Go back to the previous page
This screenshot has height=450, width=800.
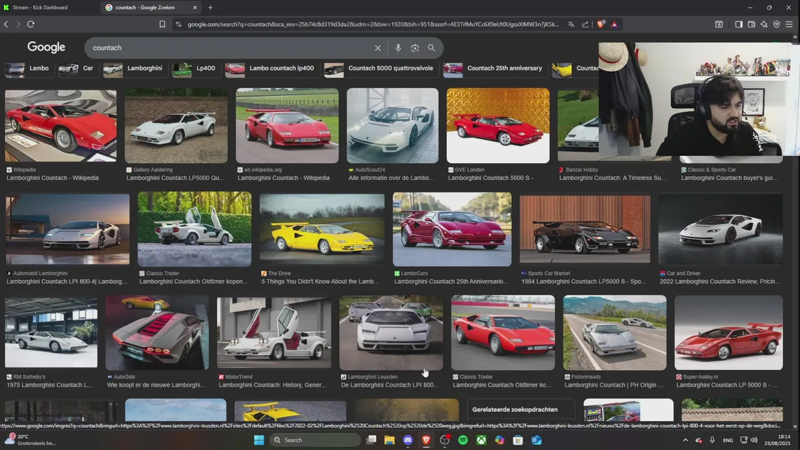pos(6,24)
